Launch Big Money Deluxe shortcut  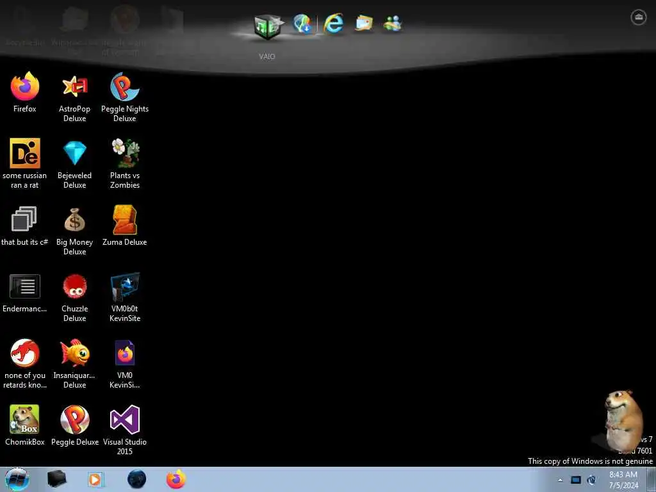coord(74,231)
